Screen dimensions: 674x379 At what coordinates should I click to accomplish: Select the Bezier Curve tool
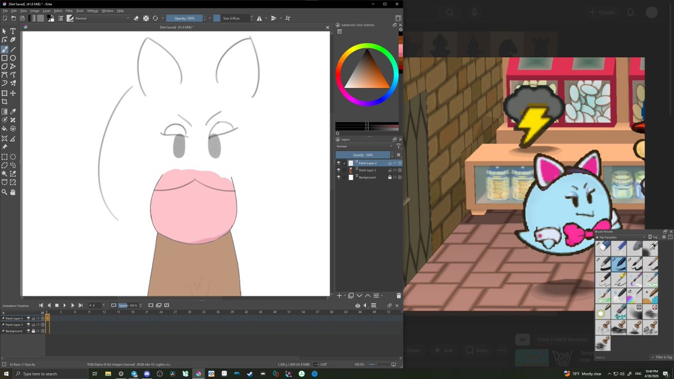pyautogui.click(x=4, y=75)
